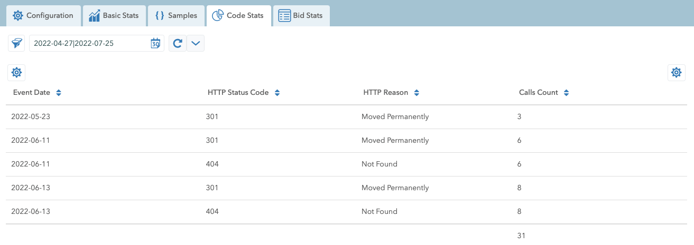The width and height of the screenshot is (694, 245).
Task: Sort by HTTP Reason arrows
Action: click(417, 93)
